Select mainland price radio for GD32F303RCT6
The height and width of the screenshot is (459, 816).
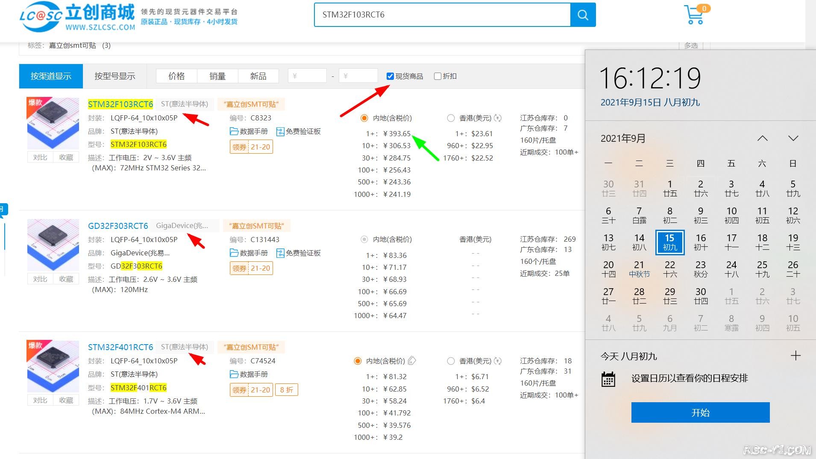coord(364,240)
